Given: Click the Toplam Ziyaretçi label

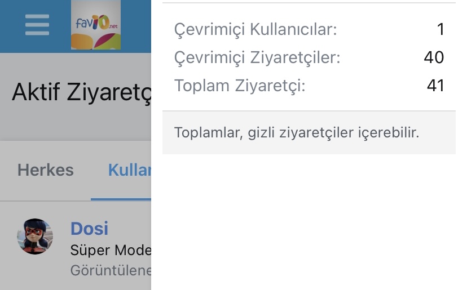Looking at the screenshot, I should (x=240, y=86).
